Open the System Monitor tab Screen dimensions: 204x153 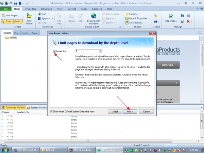pyautogui.click(x=37, y=107)
